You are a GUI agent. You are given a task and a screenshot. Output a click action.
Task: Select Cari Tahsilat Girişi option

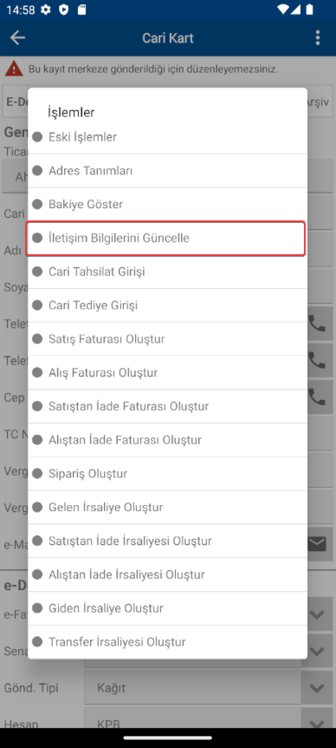pos(167,272)
